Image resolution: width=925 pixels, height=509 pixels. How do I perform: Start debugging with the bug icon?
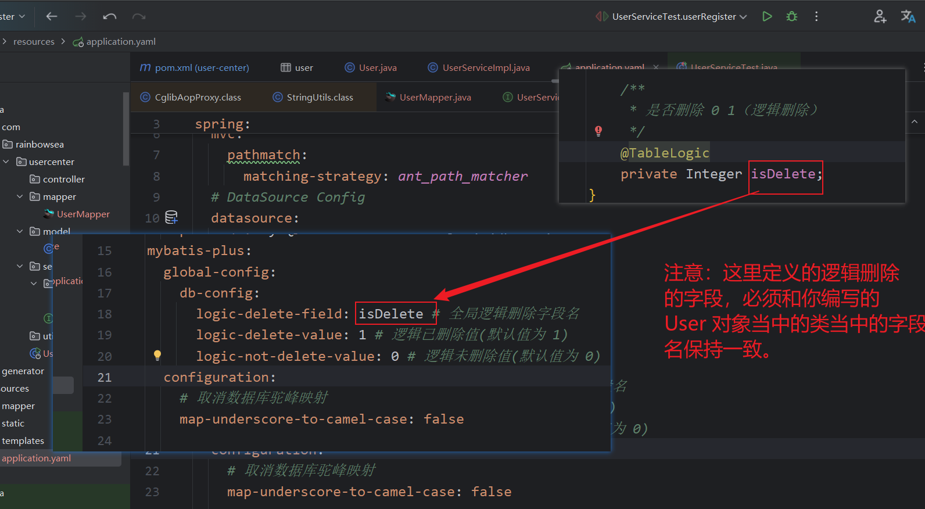pos(792,16)
